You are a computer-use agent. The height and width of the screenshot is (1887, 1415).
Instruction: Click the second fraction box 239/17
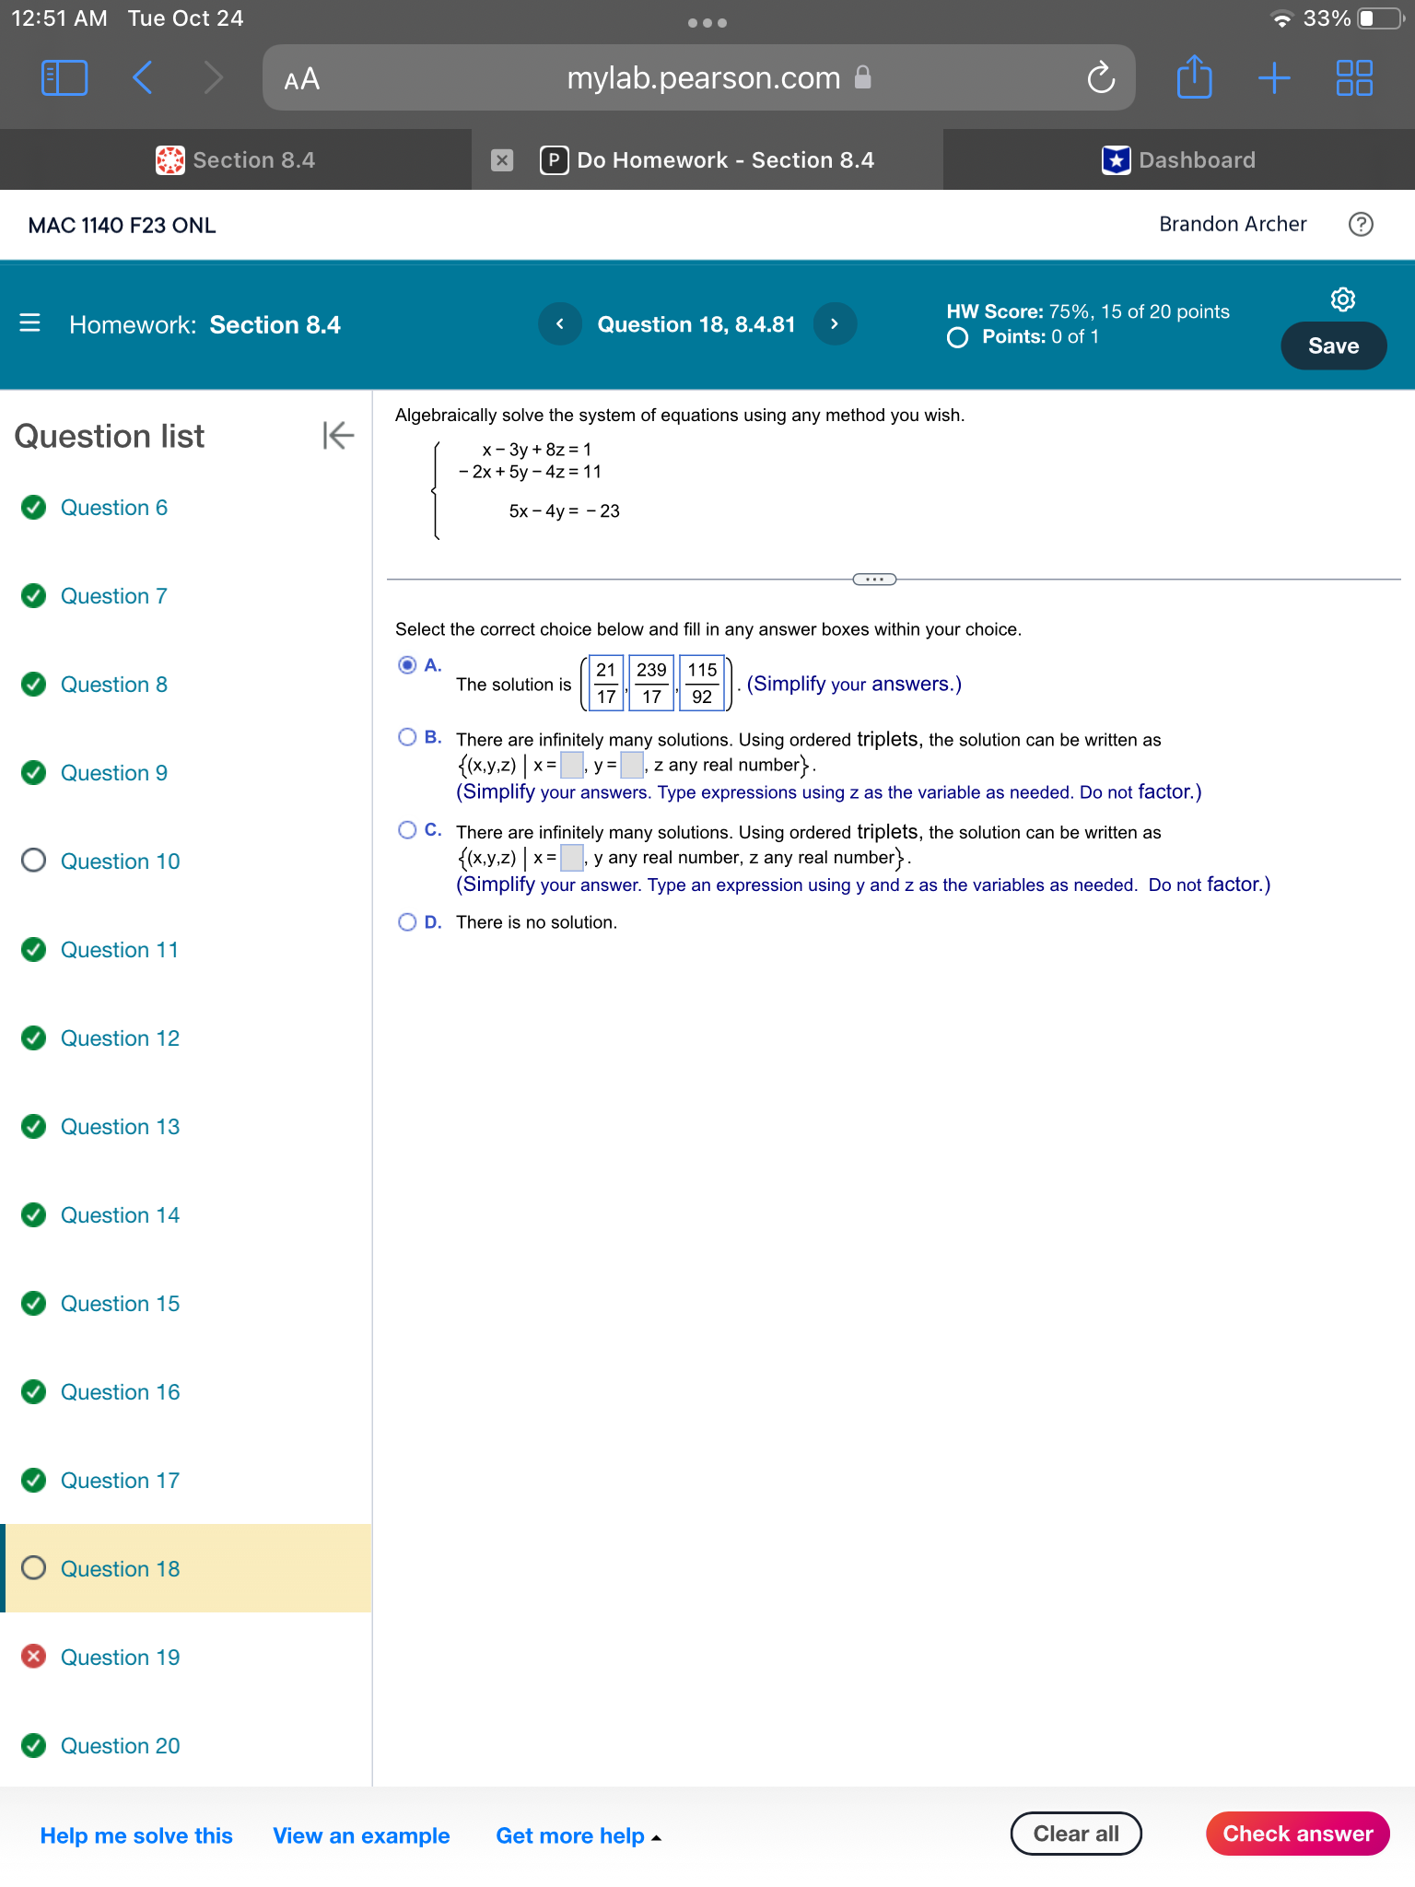(x=651, y=683)
